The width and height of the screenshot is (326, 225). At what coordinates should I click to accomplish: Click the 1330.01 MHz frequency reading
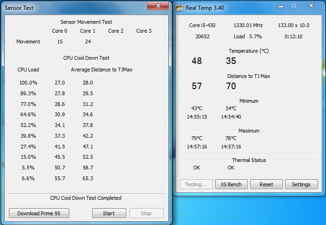248,25
